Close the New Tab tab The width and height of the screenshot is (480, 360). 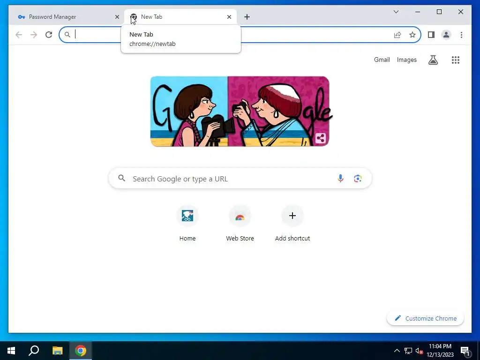coord(229,17)
